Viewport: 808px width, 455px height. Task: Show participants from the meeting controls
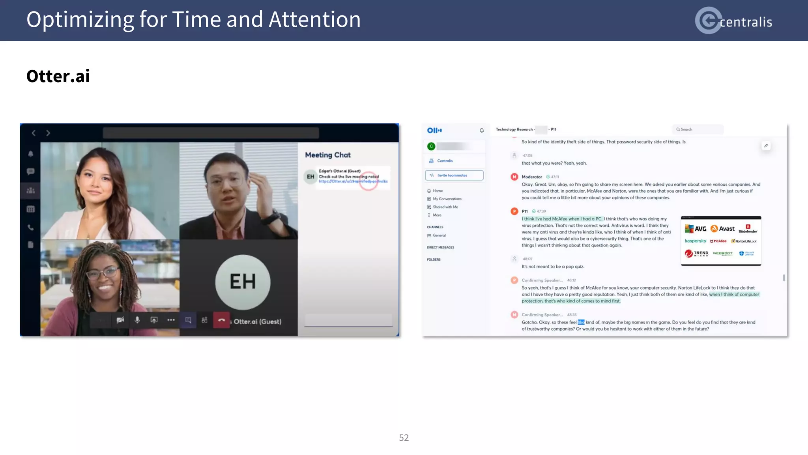click(204, 320)
